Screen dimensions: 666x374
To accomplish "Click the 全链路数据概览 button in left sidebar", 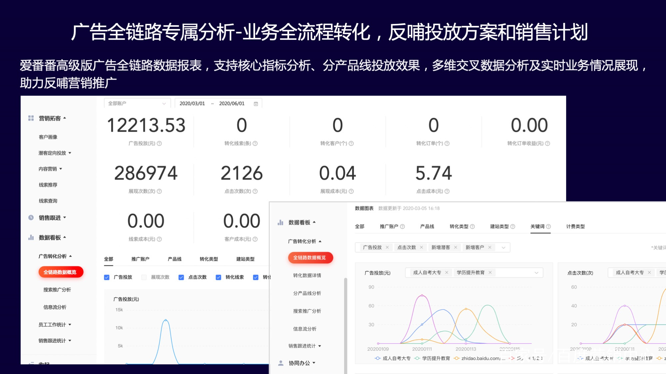I will [x=61, y=272].
